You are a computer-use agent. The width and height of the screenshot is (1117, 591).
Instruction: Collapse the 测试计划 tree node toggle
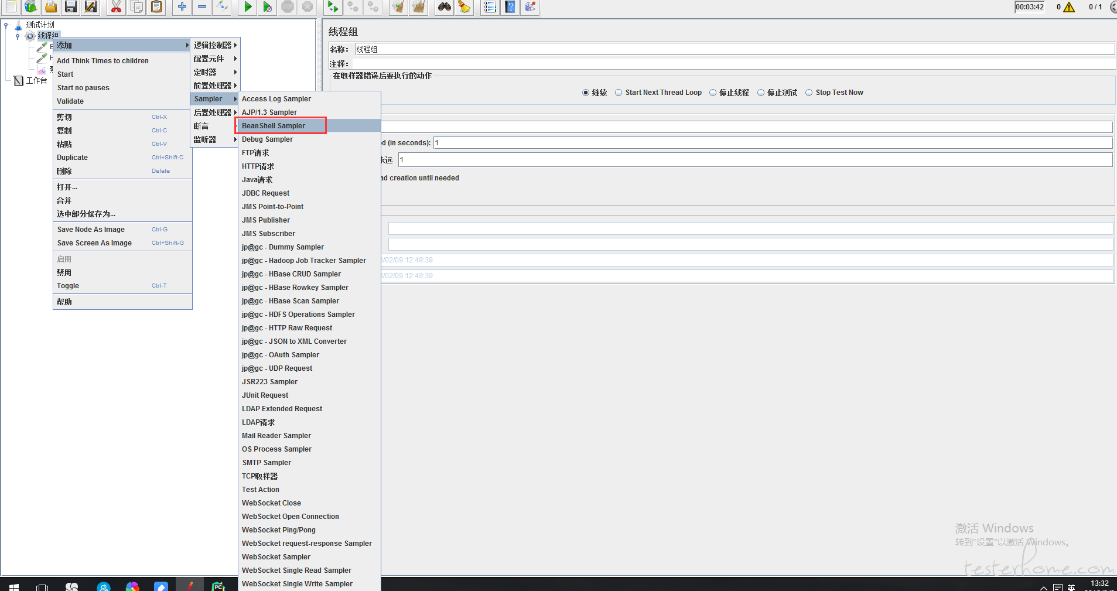point(6,25)
